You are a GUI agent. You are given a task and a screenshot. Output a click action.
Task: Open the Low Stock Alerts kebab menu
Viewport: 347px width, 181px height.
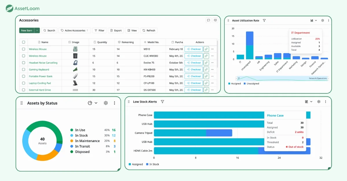[326, 101]
